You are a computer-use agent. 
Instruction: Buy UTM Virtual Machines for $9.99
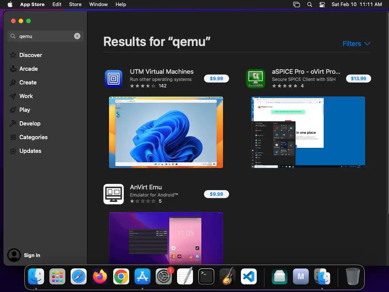pos(216,78)
